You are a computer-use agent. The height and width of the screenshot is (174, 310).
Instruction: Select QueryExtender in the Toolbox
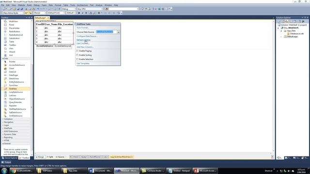[15, 102]
